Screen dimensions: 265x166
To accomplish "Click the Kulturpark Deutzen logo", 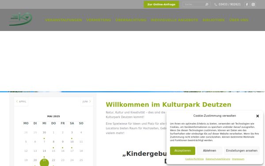I will 21,19.
